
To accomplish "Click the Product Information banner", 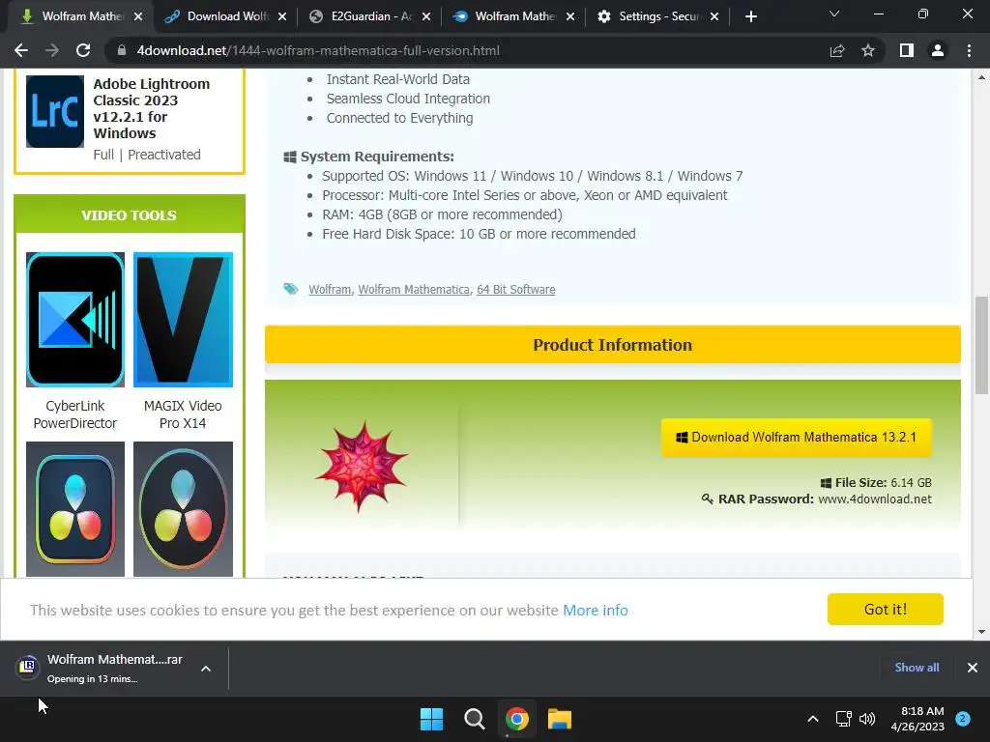I will point(612,345).
